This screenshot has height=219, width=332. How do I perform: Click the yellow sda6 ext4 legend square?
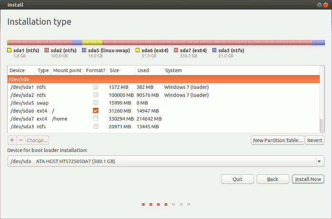coord(138,50)
